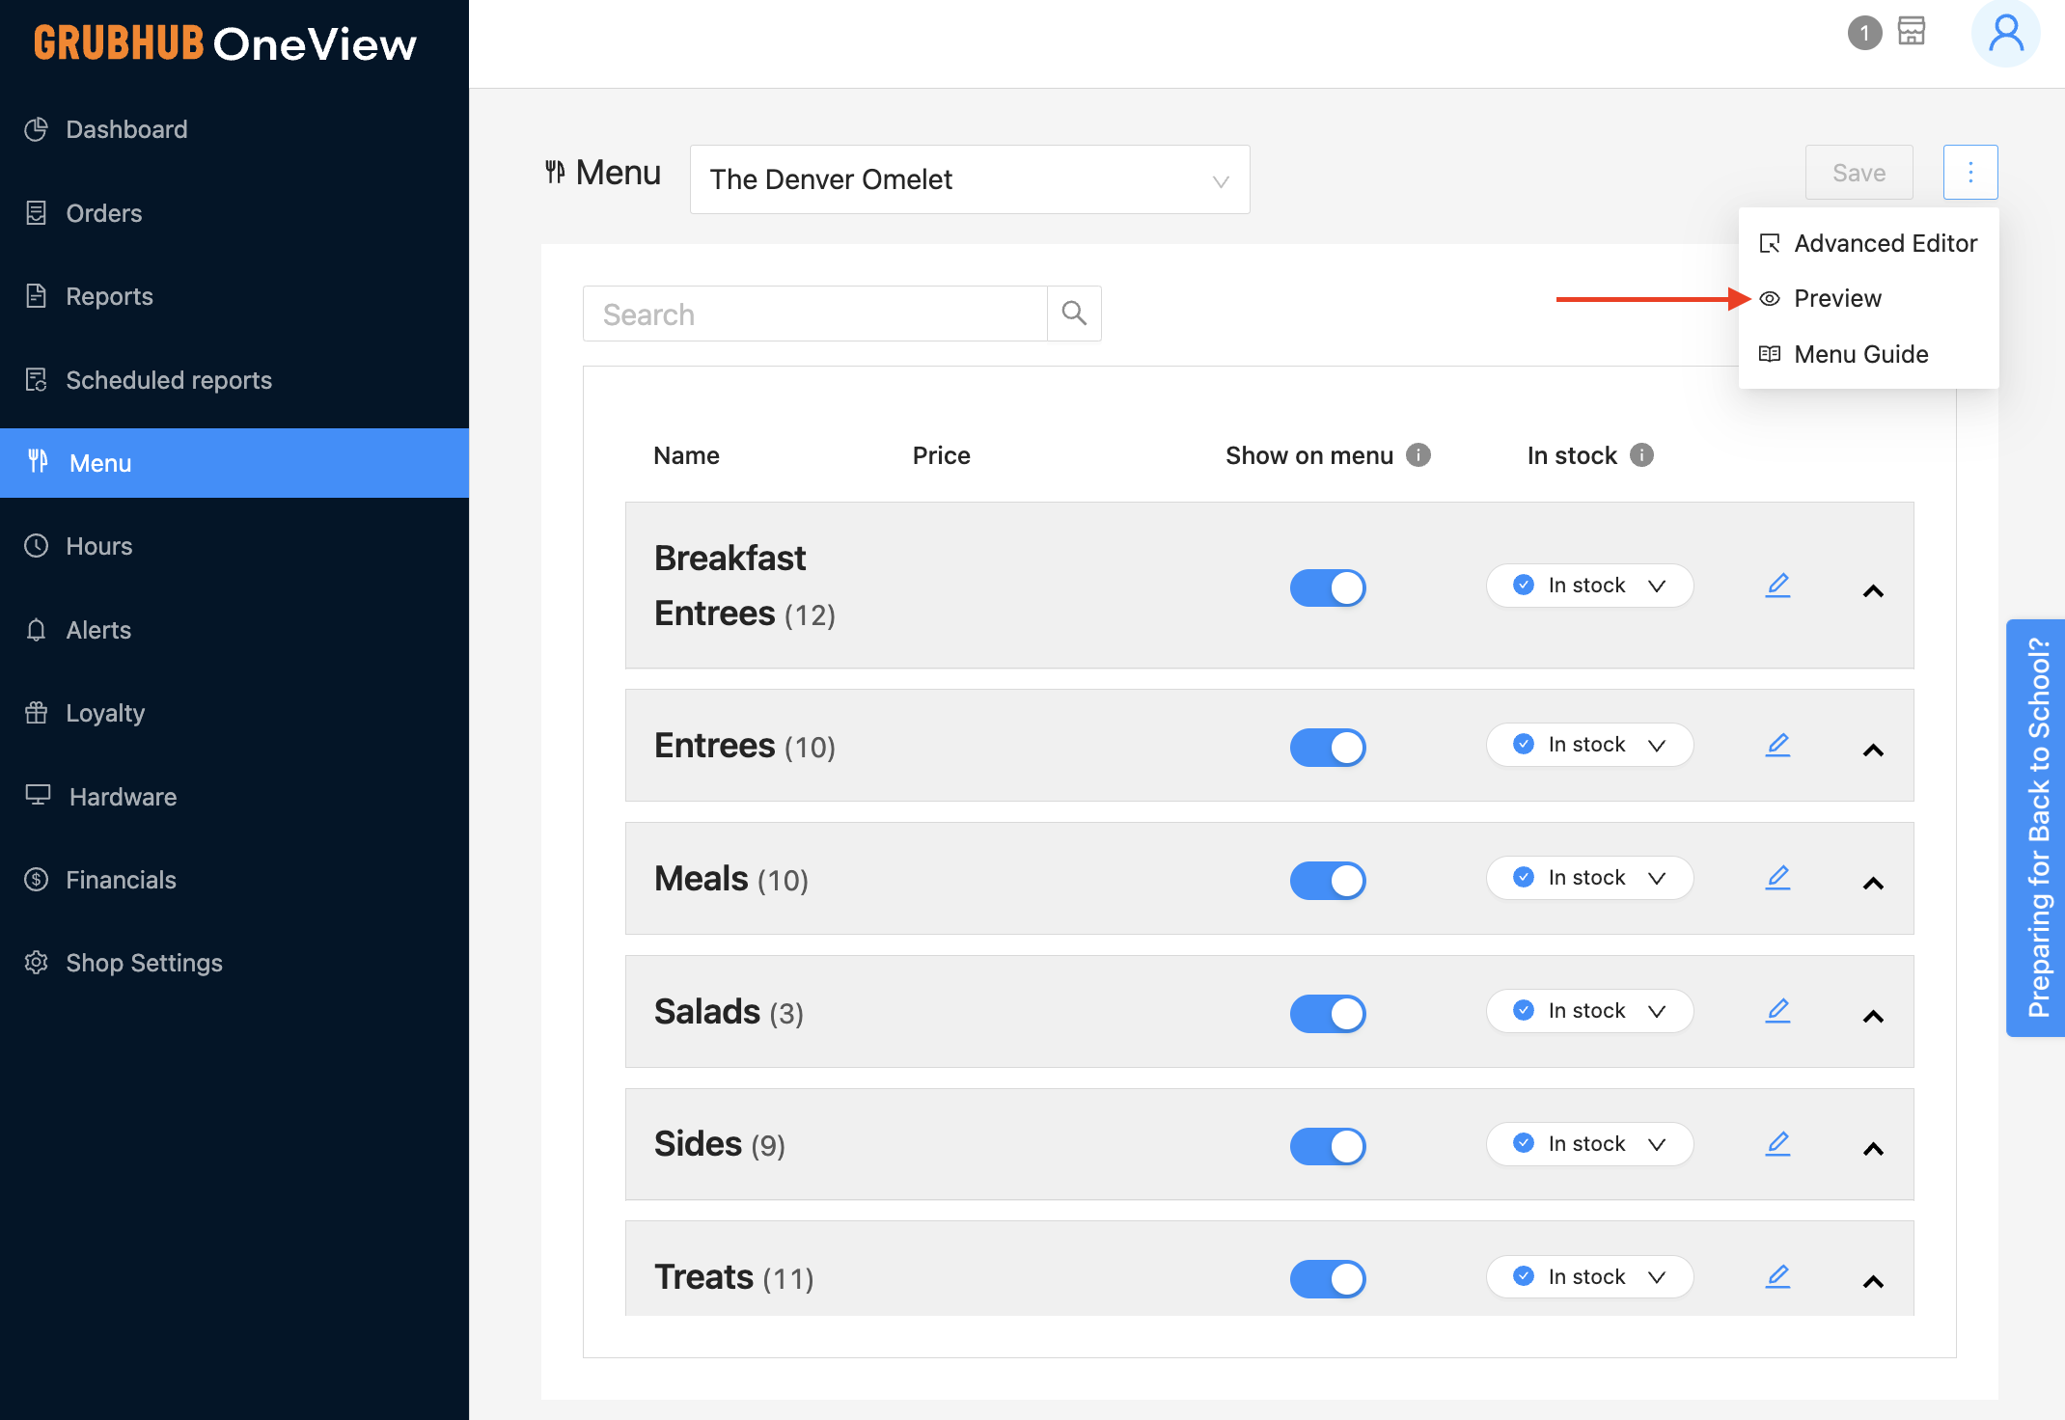2065x1420 pixels.
Task: Disable Meals show on menu switch
Action: (1328, 881)
